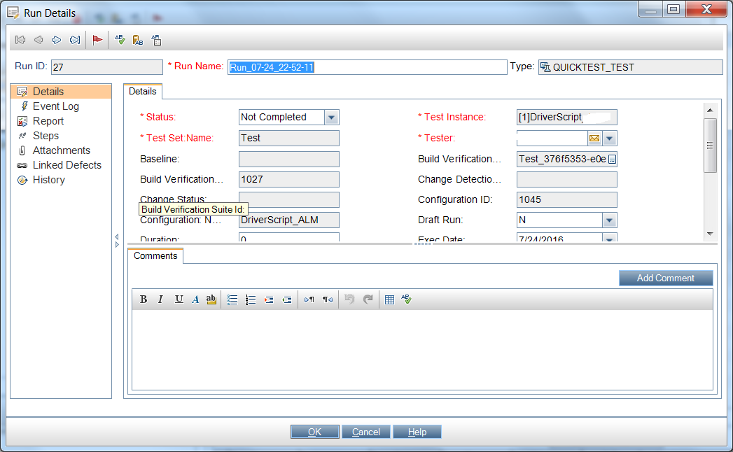Run the spell checker from top toolbar

point(119,40)
